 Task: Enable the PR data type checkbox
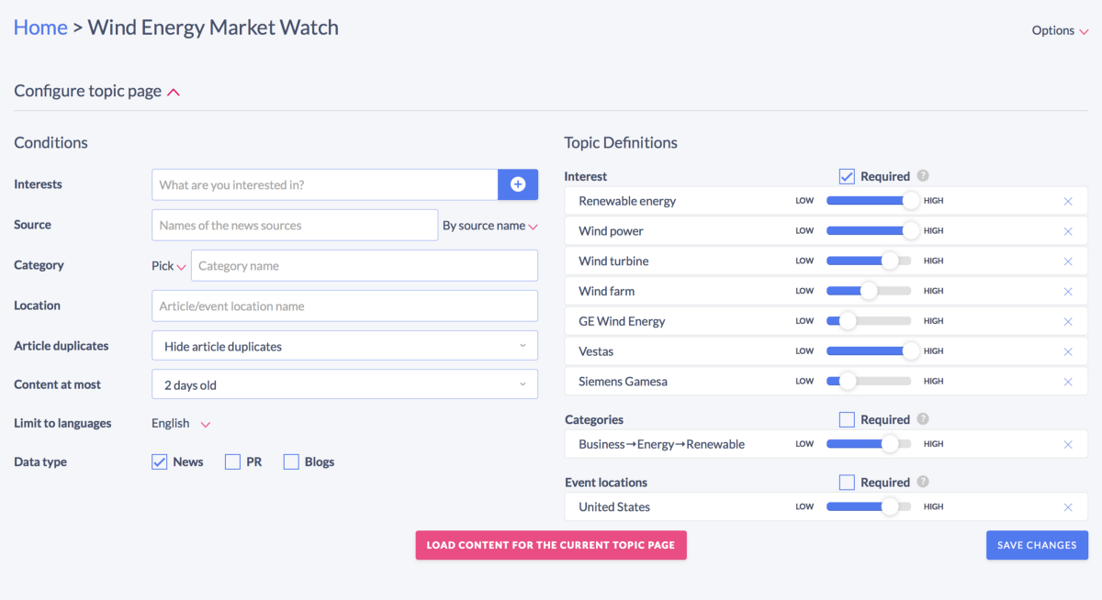tap(232, 461)
